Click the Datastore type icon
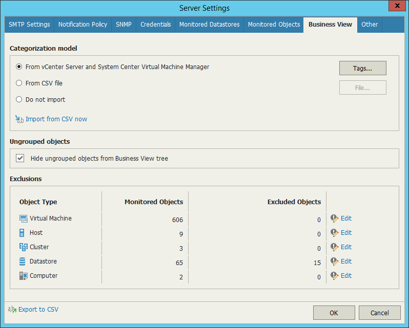The height and width of the screenshot is (328, 409). point(23,261)
